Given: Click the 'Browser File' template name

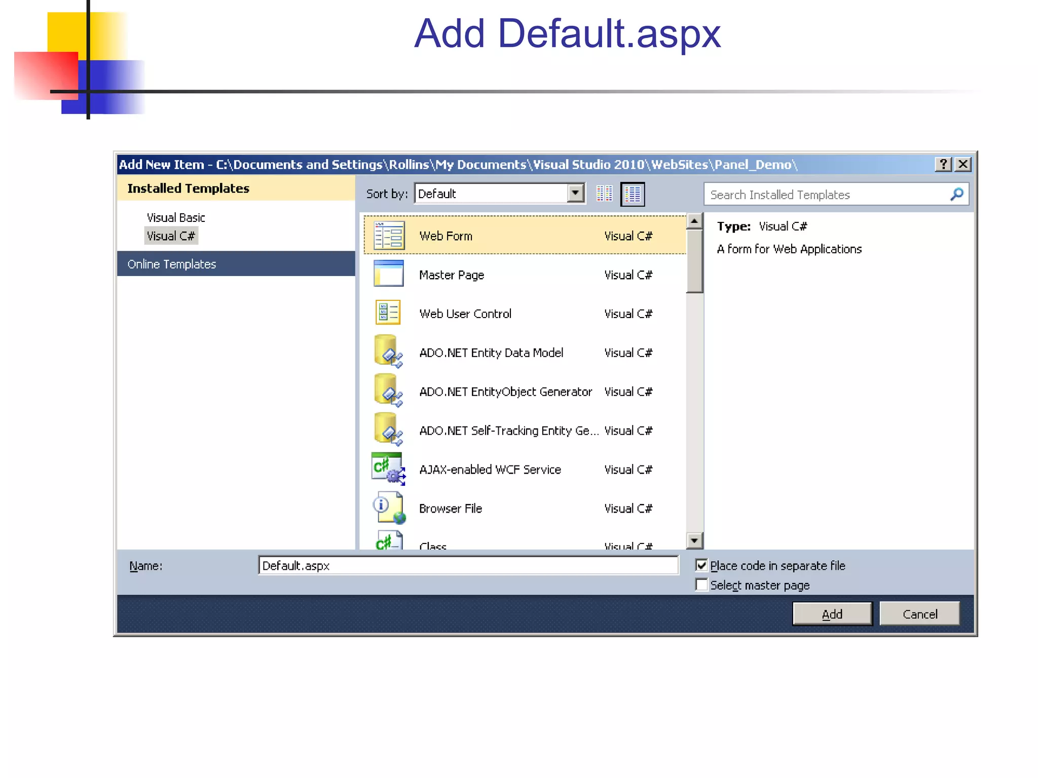Looking at the screenshot, I should [x=451, y=509].
